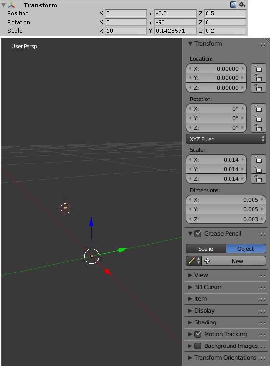Collapse the Grease Pencil panel

click(190, 234)
